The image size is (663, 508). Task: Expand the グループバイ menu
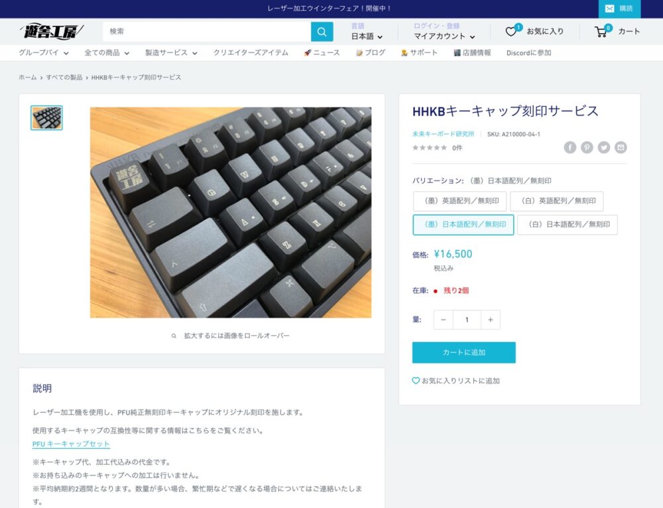(44, 53)
